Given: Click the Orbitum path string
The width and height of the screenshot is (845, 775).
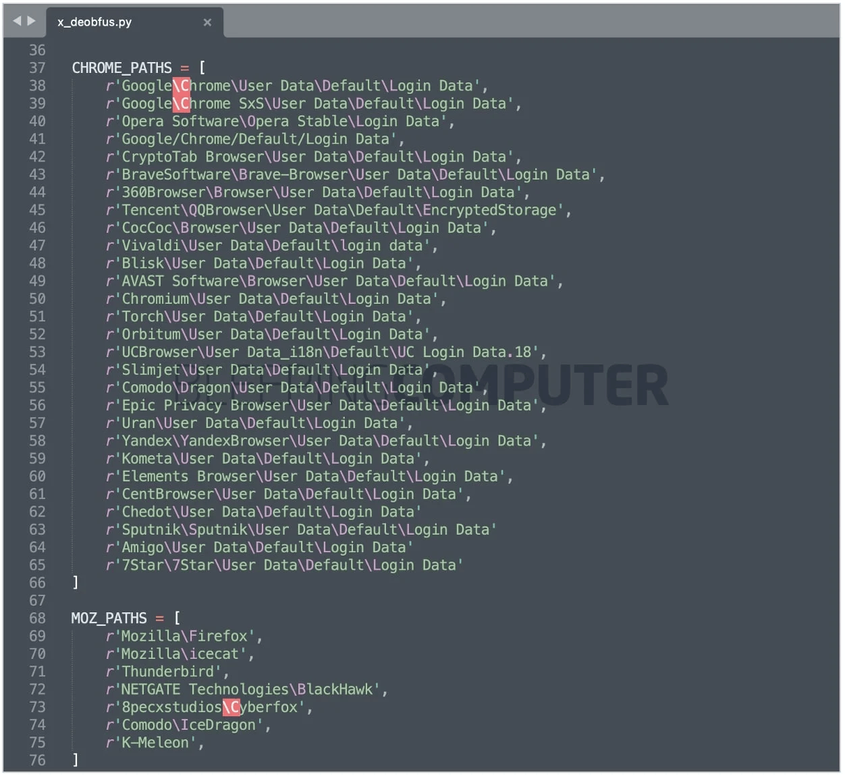Looking at the screenshot, I should pos(269,334).
